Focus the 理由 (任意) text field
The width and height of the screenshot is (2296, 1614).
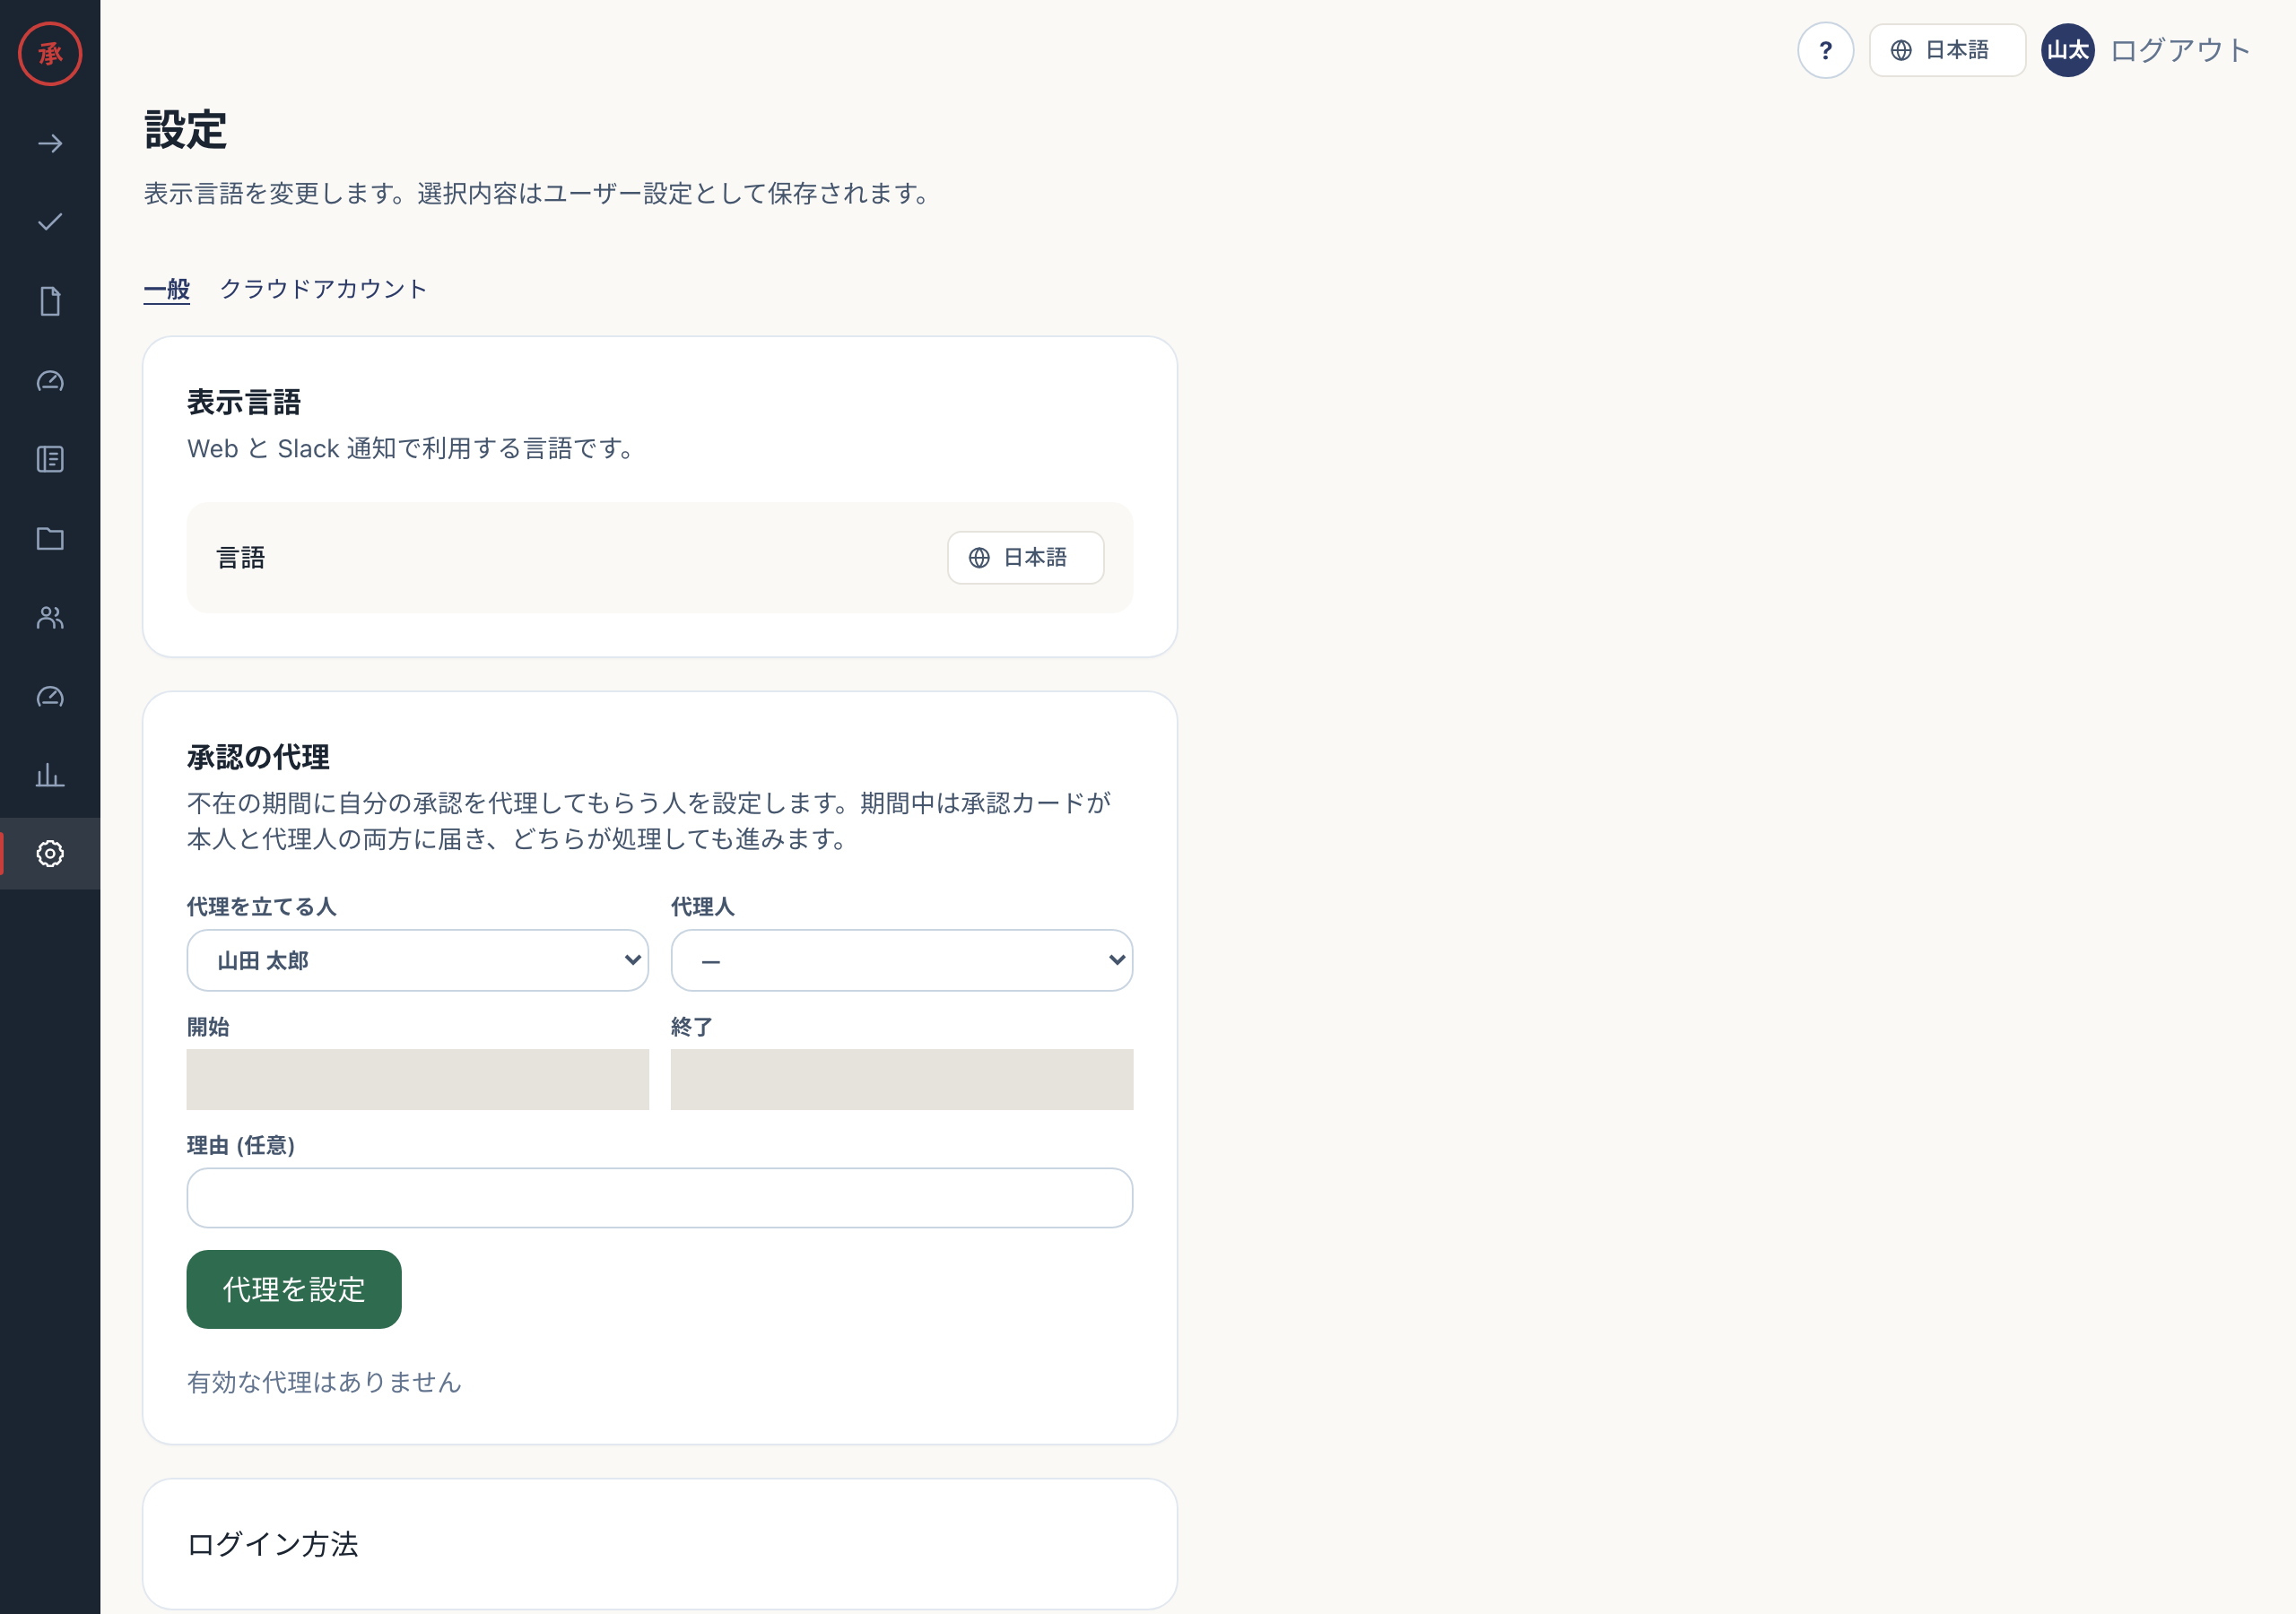click(x=660, y=1198)
